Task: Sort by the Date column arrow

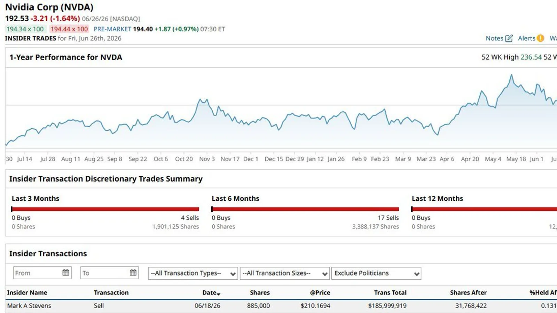Action: point(219,294)
